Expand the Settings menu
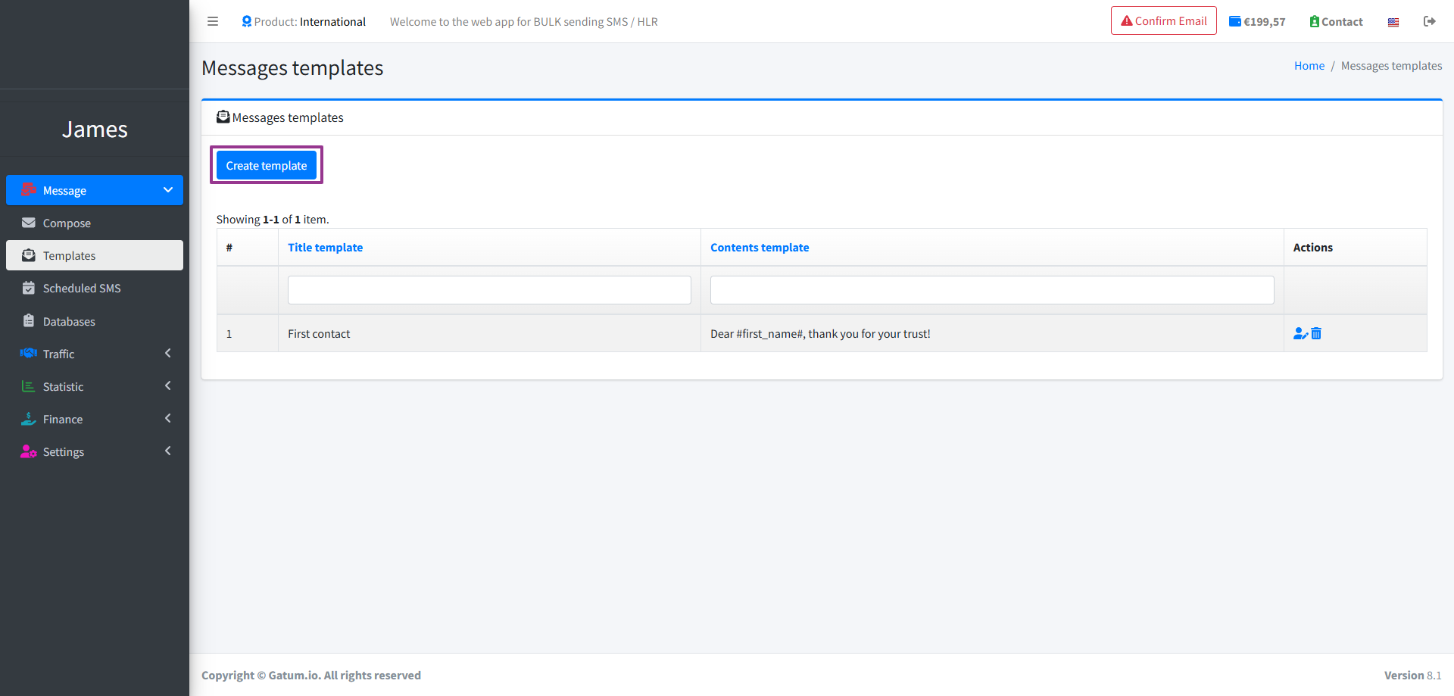Screen dimensions: 1454x696 tap(95, 451)
